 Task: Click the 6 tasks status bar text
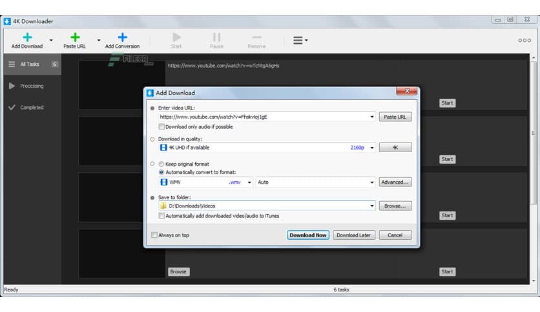(341, 289)
